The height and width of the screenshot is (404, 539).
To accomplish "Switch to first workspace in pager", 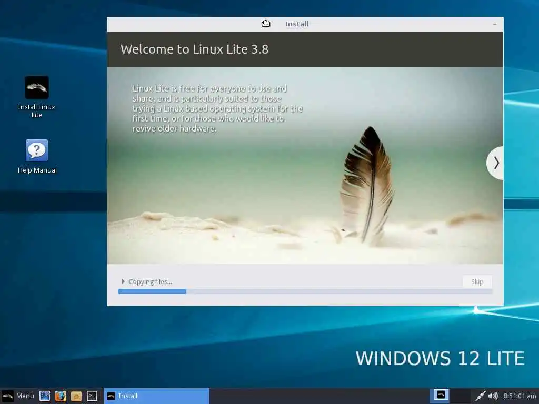I will point(440,396).
